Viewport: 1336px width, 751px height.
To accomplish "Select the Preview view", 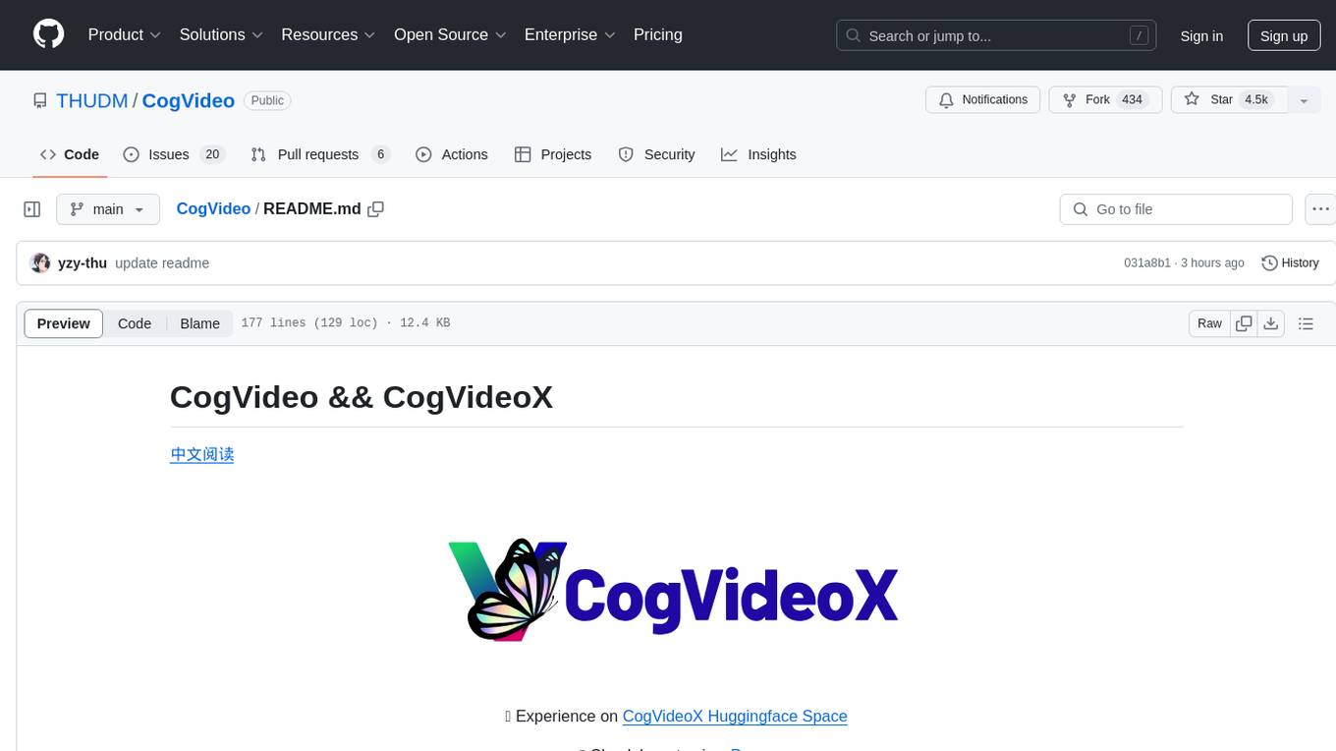I will coord(64,323).
